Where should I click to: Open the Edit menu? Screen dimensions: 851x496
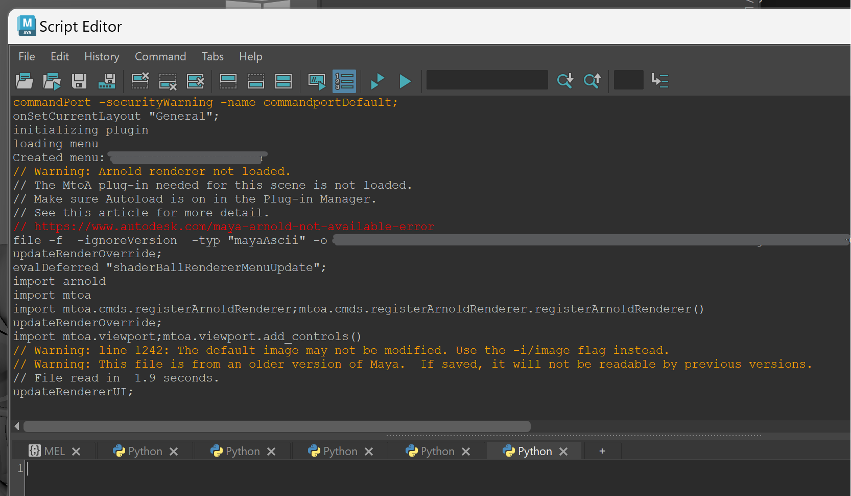coord(60,56)
